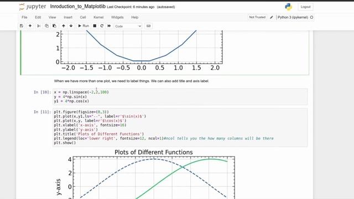
Task: Click the x = np.linspace line
Action: pos(81,92)
